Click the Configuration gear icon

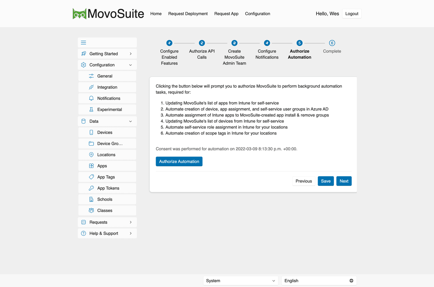pos(84,65)
